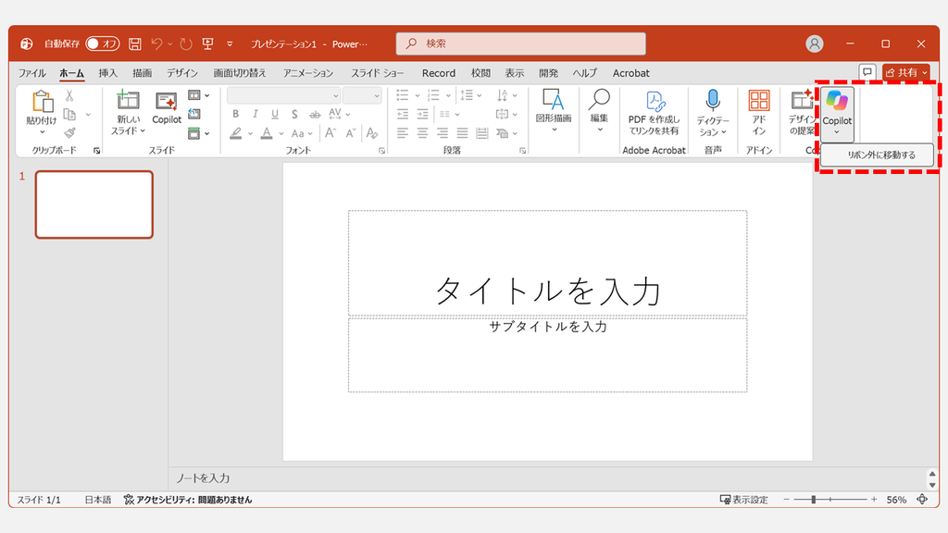Toggle the AutoSave switch
The width and height of the screenshot is (948, 533).
[102, 43]
